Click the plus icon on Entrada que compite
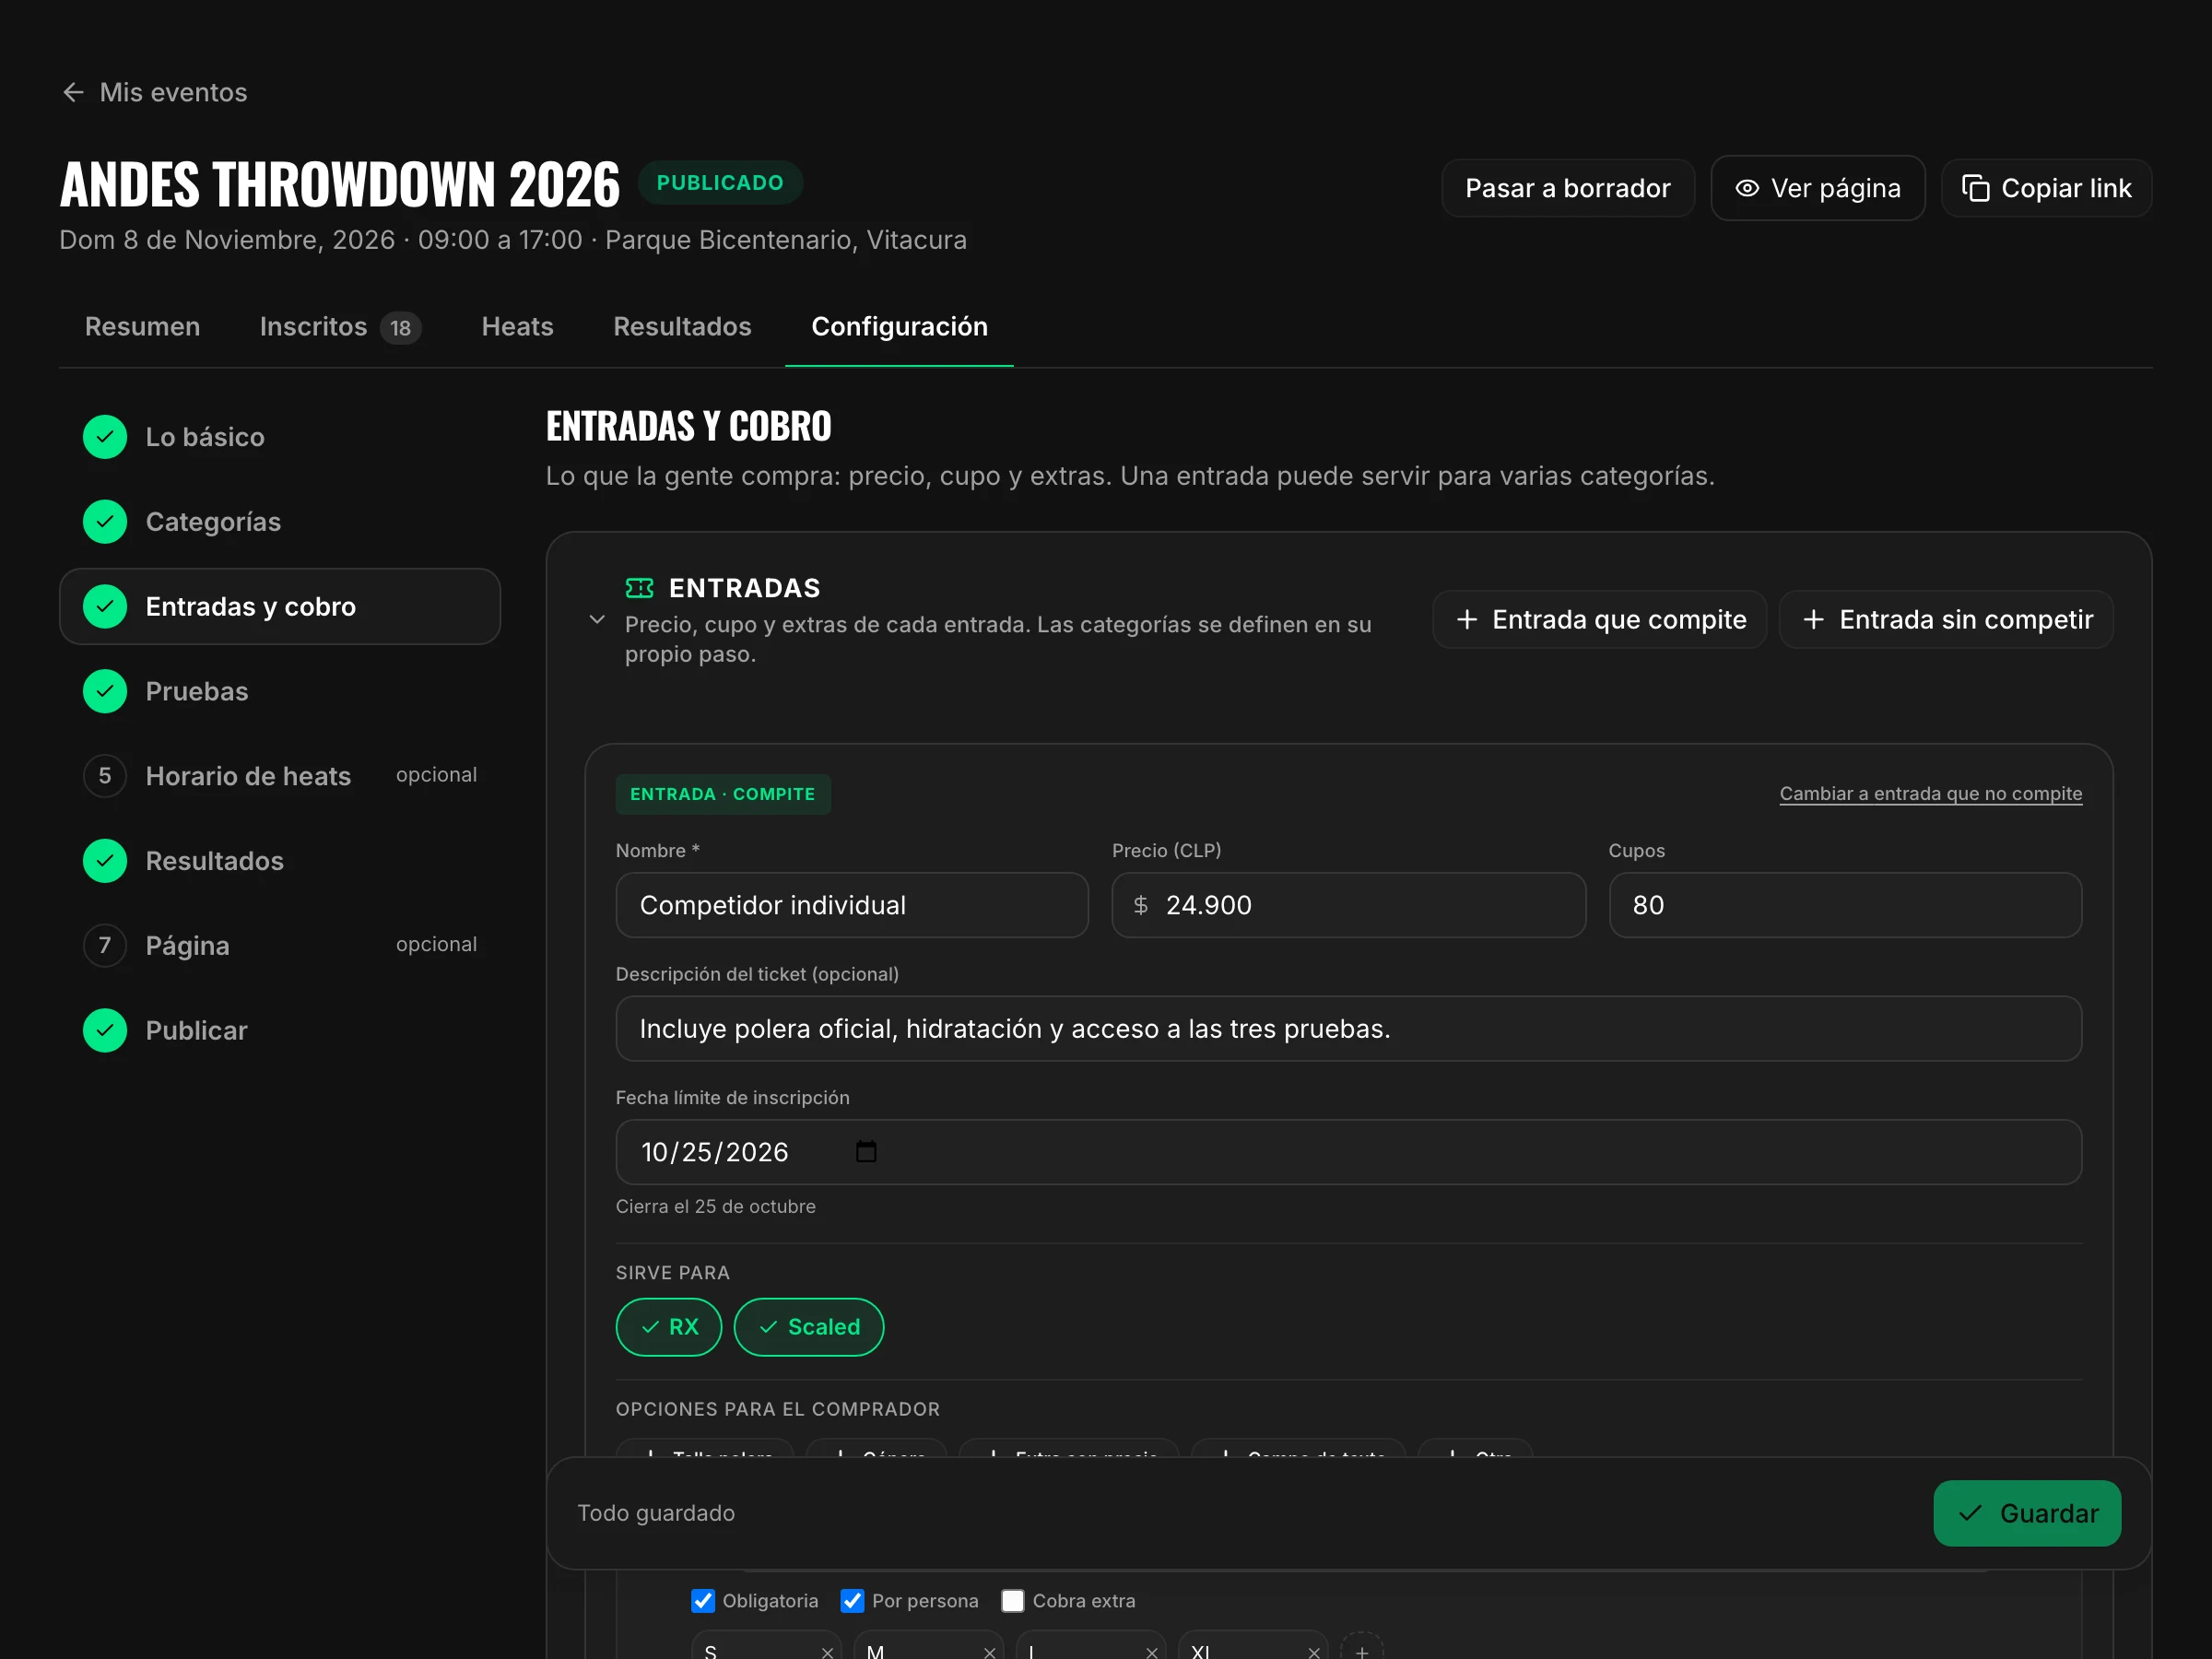The height and width of the screenshot is (1659, 2212). pyautogui.click(x=1466, y=619)
